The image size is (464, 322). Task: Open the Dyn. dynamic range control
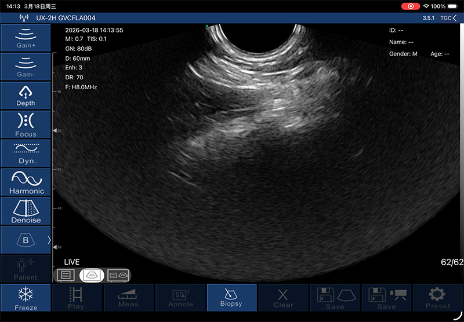coord(26,153)
